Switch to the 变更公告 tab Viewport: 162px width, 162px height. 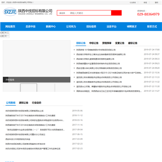[120, 43]
